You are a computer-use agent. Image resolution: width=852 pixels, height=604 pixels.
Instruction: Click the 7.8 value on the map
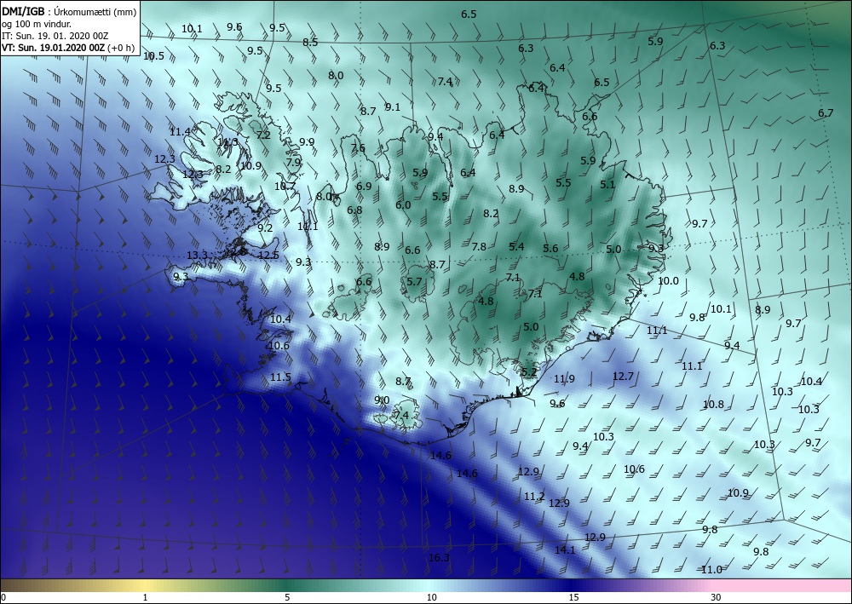coord(479,246)
